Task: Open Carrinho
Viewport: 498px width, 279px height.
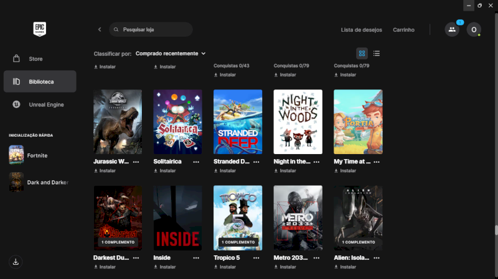Action: (403, 30)
